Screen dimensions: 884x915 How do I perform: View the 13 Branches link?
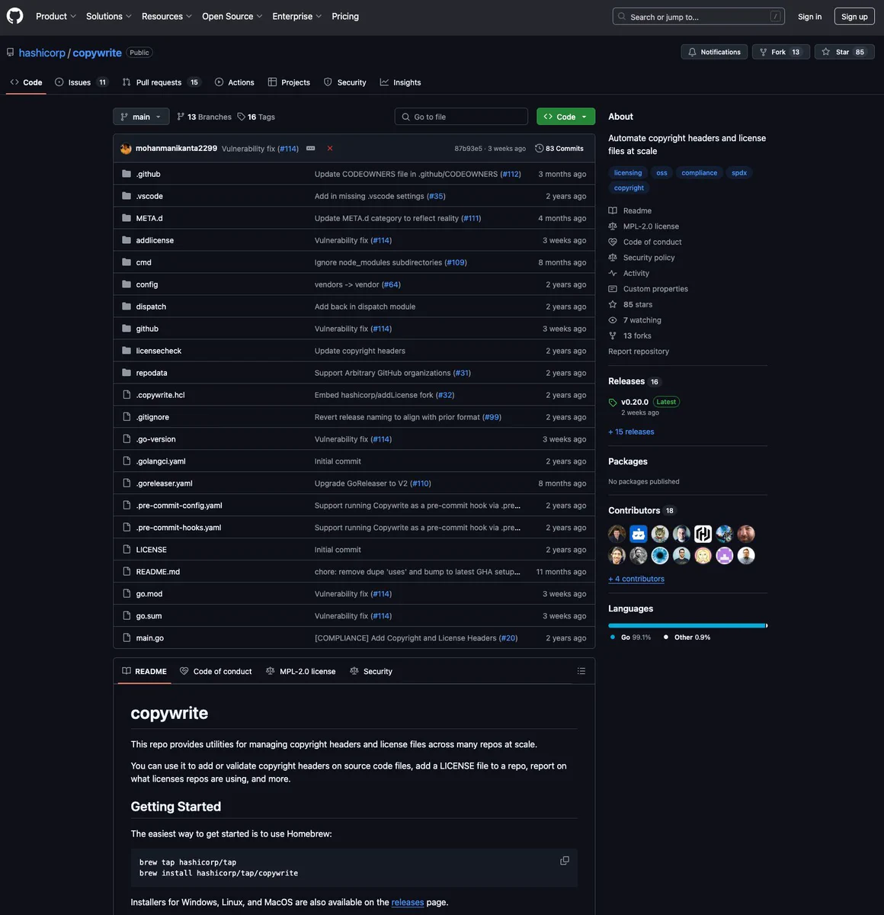click(x=204, y=117)
